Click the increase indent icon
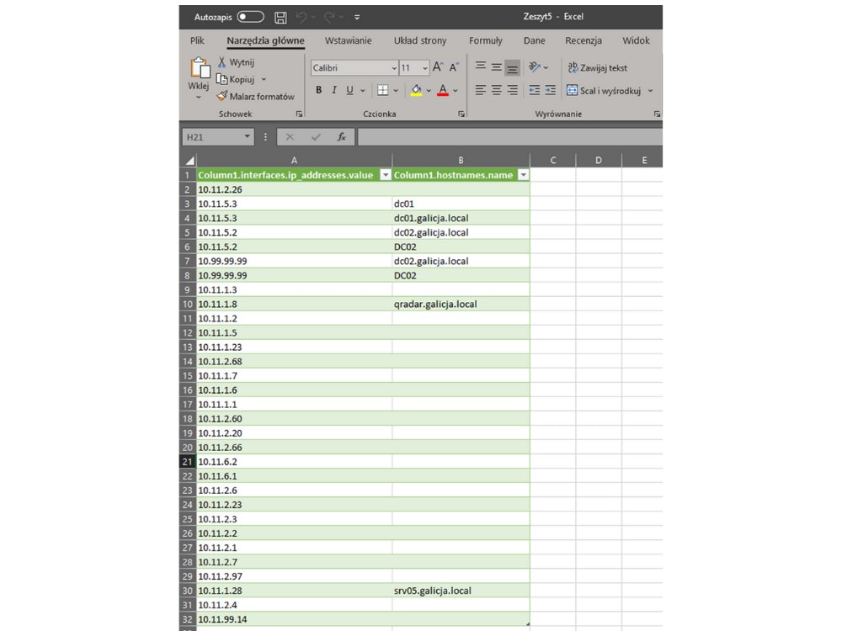Image resolution: width=842 pixels, height=631 pixels. (x=550, y=90)
